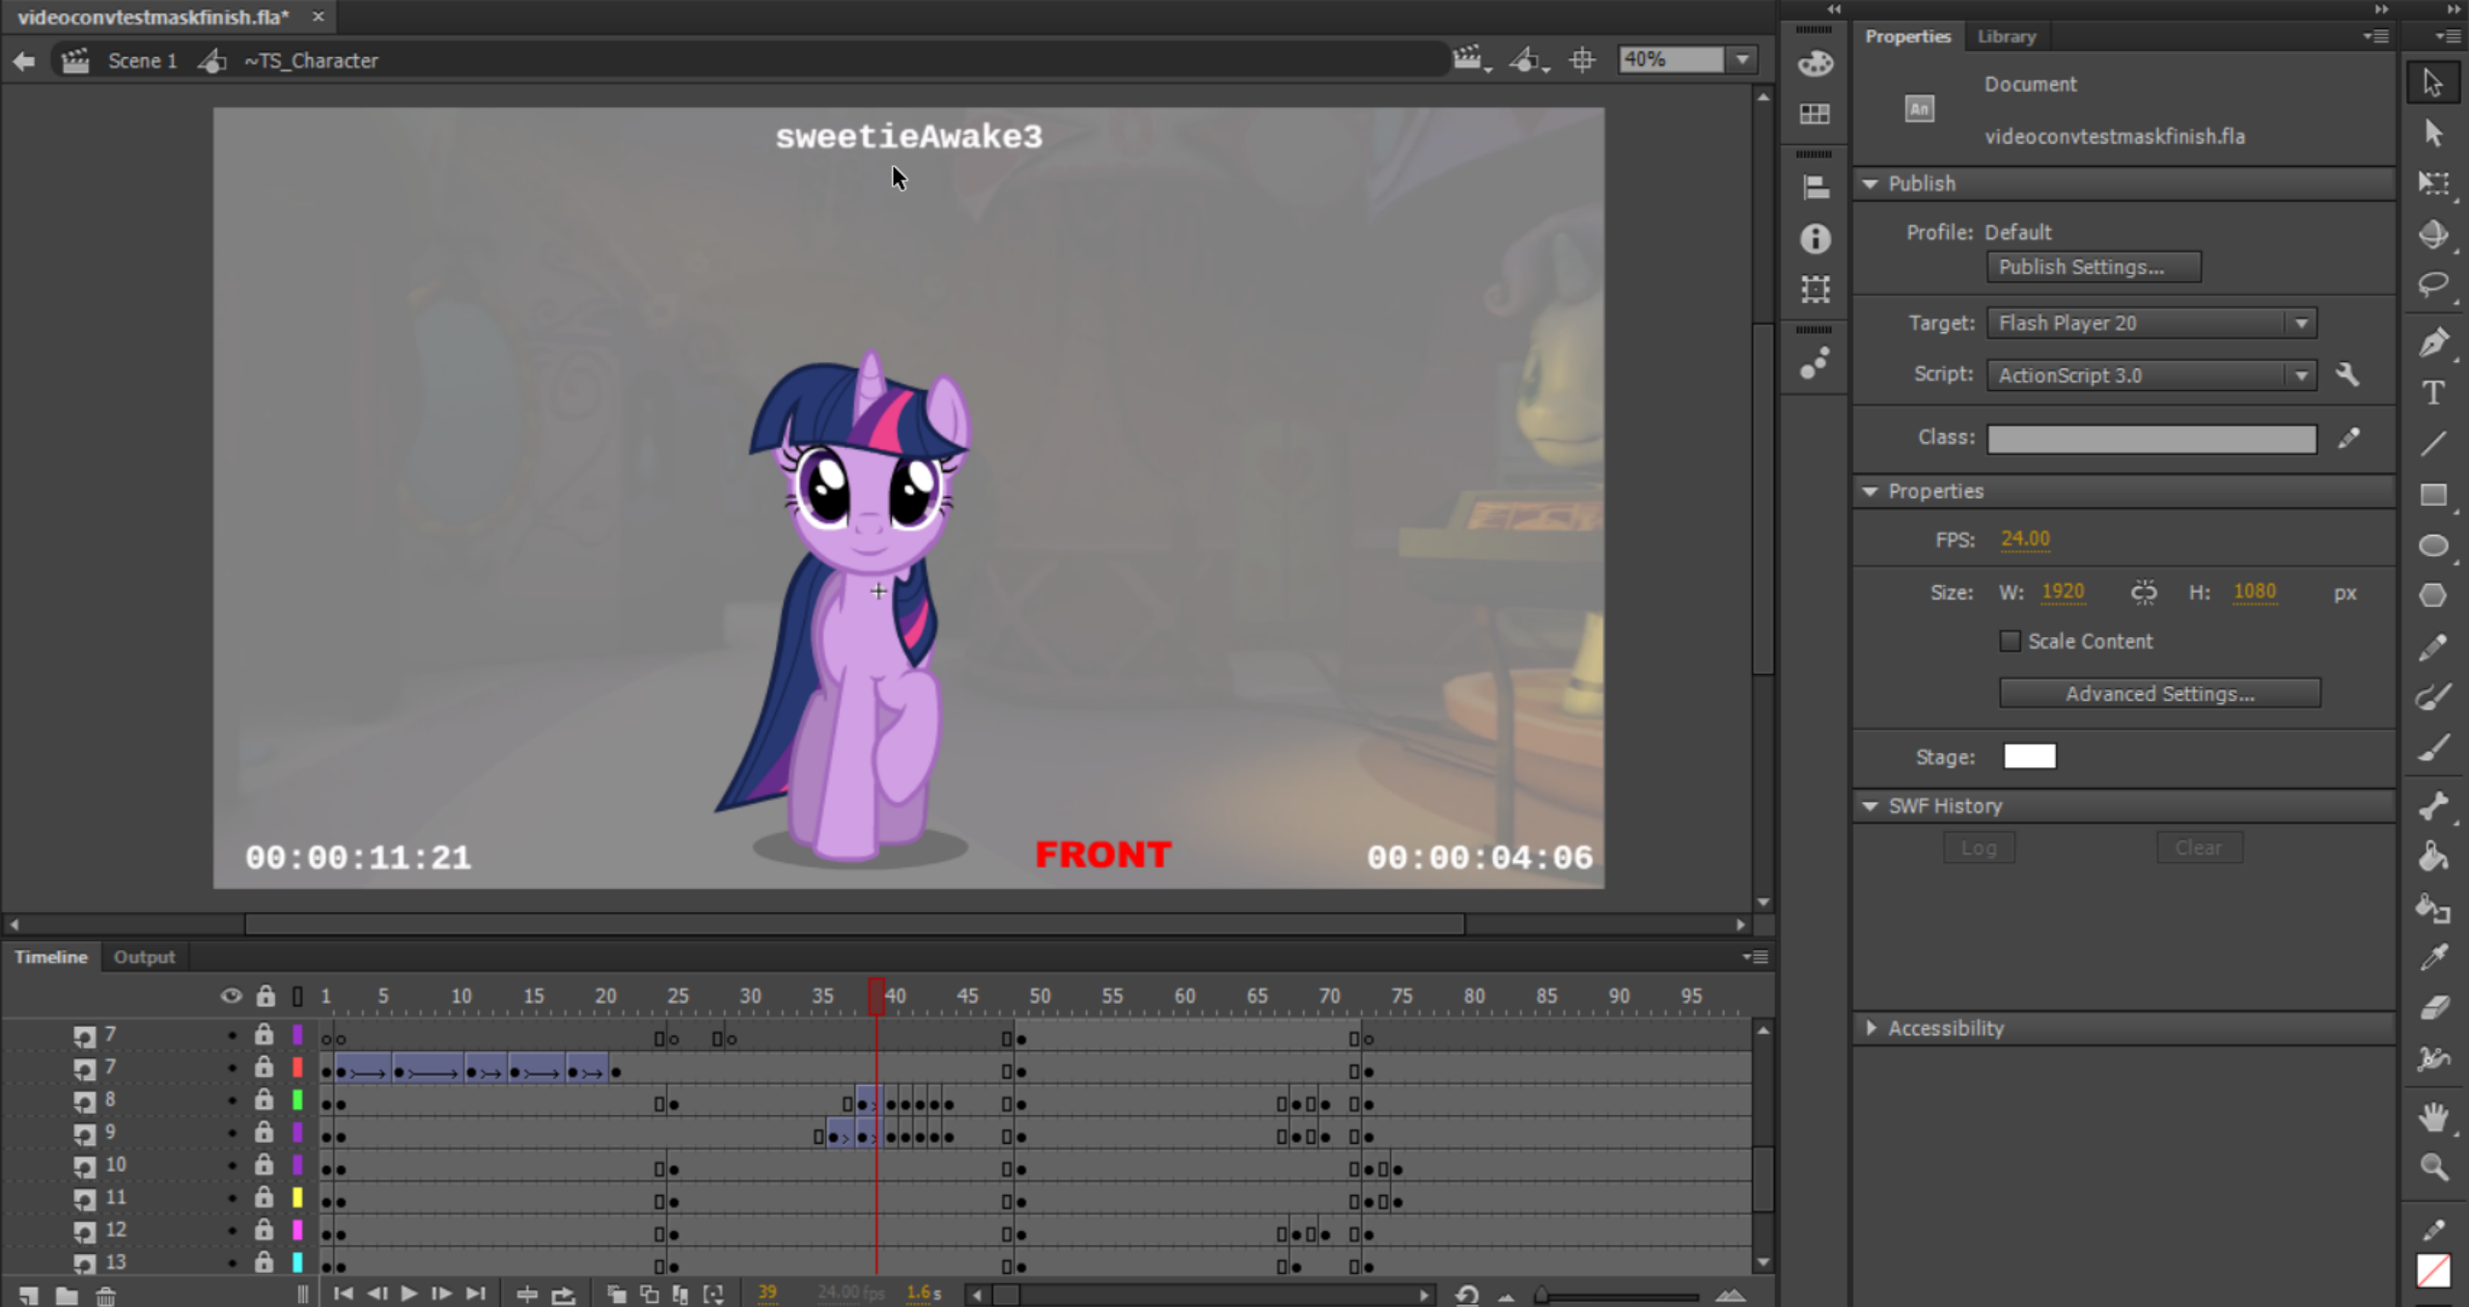Select the Hand tool
The image size is (2469, 1307).
click(x=2433, y=1116)
